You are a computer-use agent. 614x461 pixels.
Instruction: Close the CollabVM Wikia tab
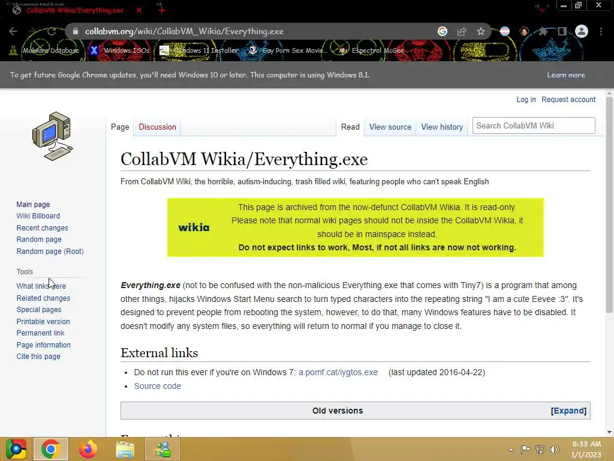[139, 10]
